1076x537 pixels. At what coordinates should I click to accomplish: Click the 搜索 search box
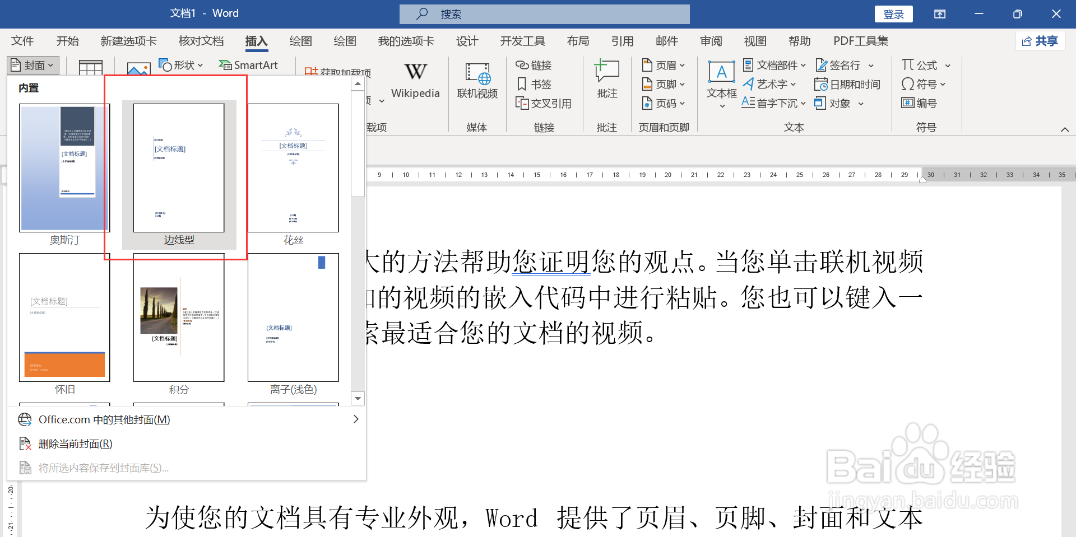point(545,14)
